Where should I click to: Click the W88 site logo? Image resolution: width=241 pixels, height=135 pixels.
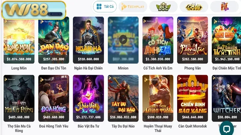[x=34, y=10]
